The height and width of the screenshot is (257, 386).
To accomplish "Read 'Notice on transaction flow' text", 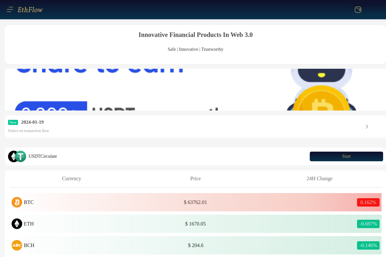I will click(29, 131).
